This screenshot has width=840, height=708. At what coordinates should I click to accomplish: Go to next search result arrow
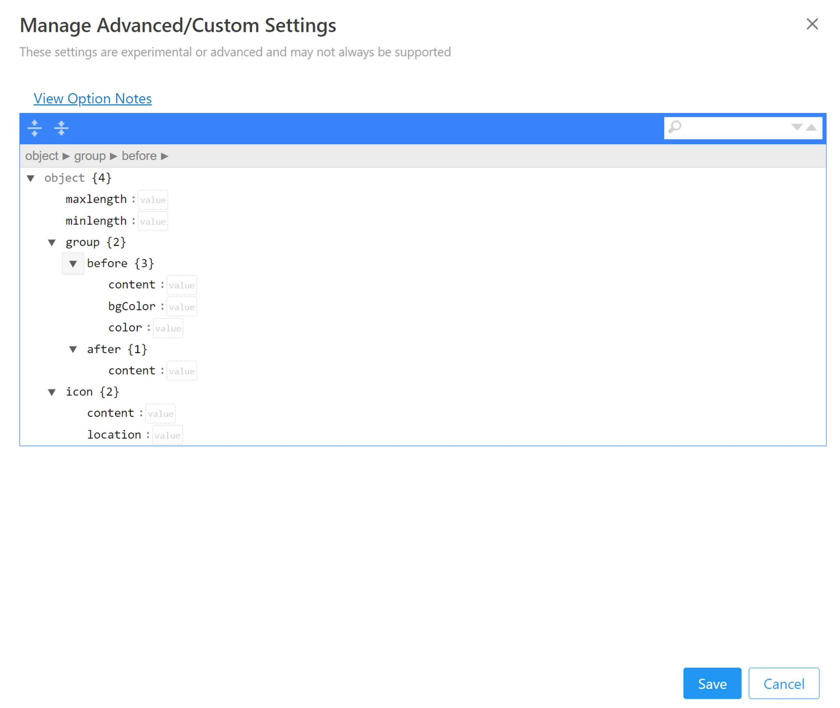pyautogui.click(x=796, y=127)
